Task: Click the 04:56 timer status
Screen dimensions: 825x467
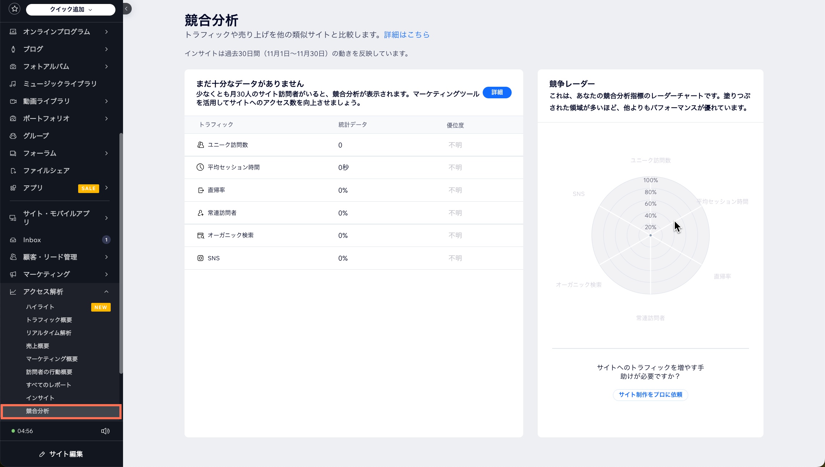Action: (x=22, y=431)
